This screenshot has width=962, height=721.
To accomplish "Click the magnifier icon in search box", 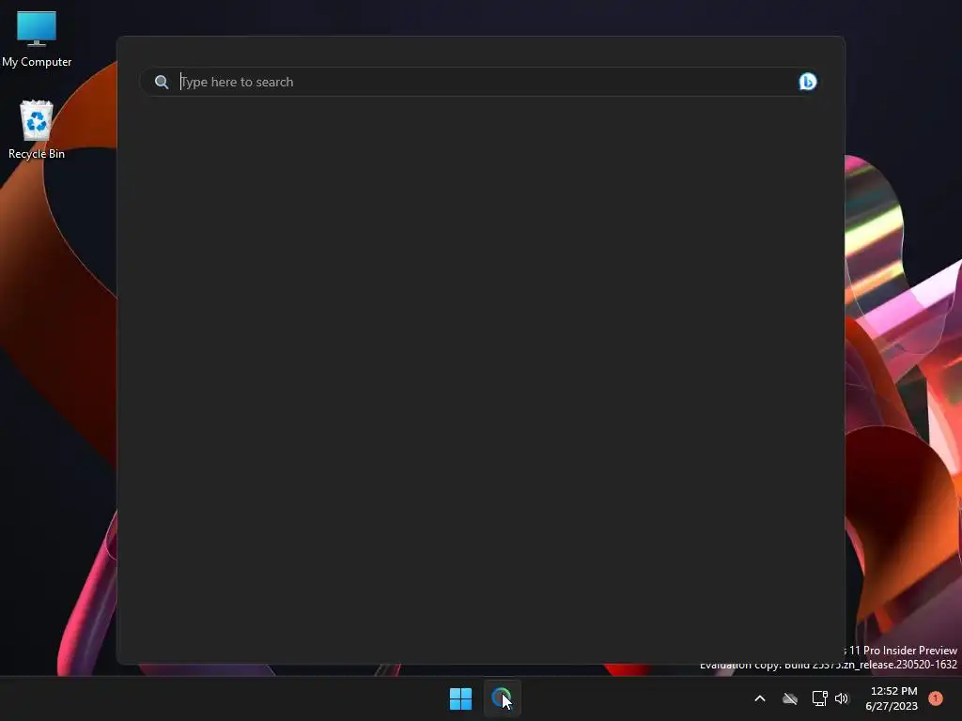I will 162,83.
